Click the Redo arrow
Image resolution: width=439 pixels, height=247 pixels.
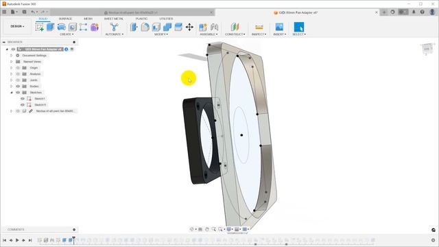click(43, 12)
